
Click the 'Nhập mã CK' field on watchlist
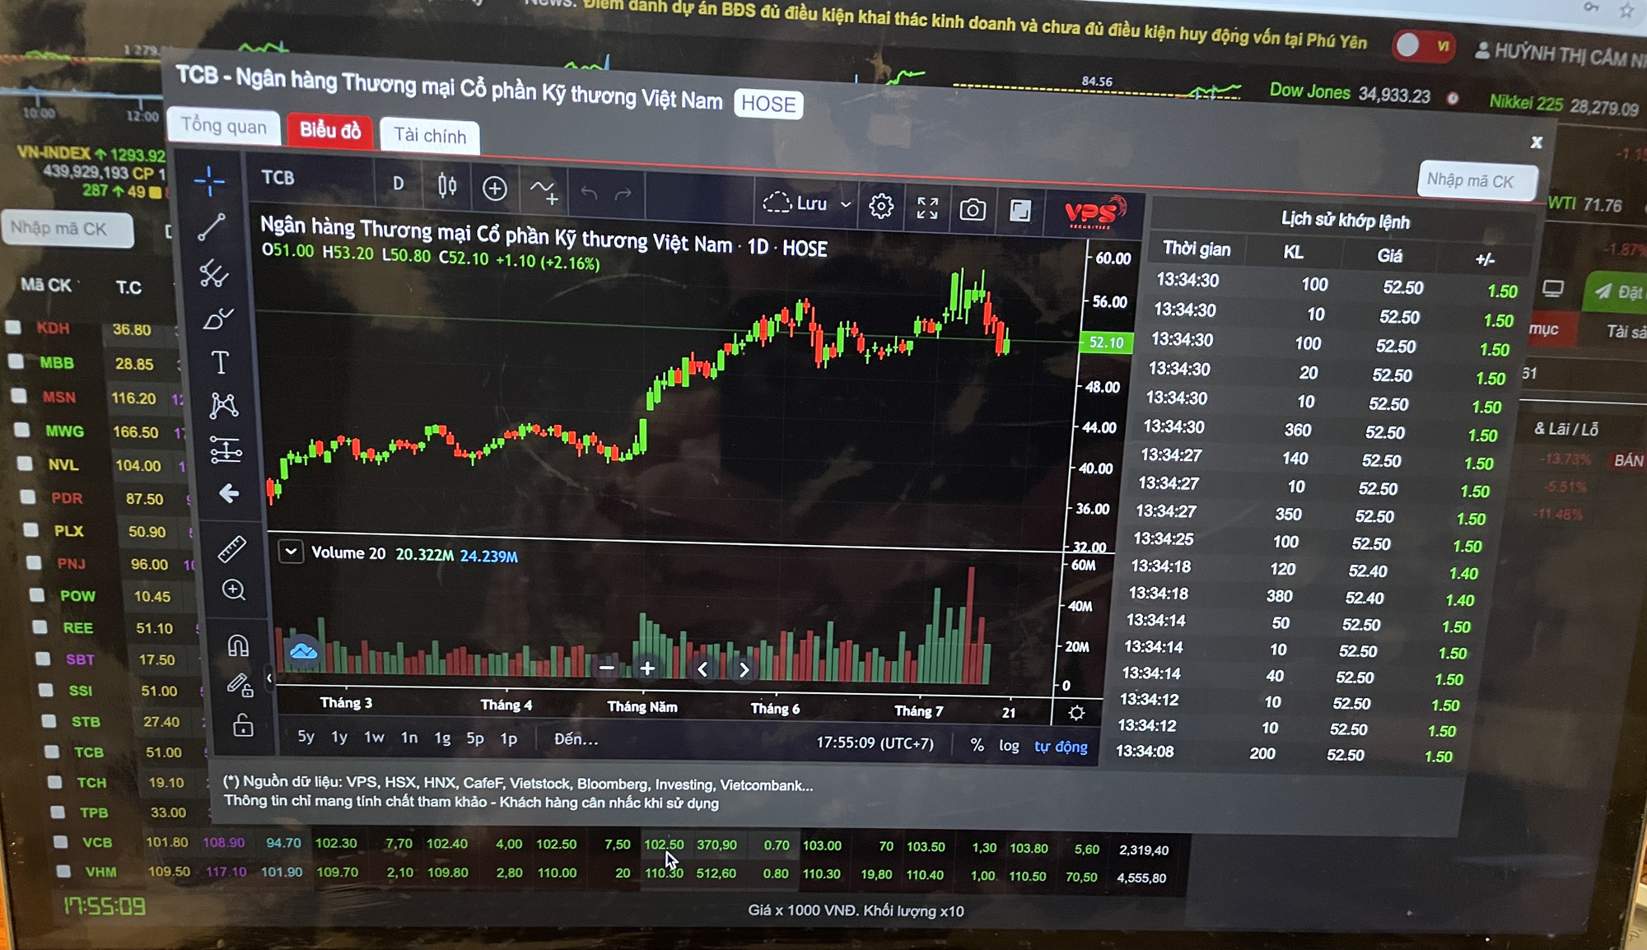69,229
